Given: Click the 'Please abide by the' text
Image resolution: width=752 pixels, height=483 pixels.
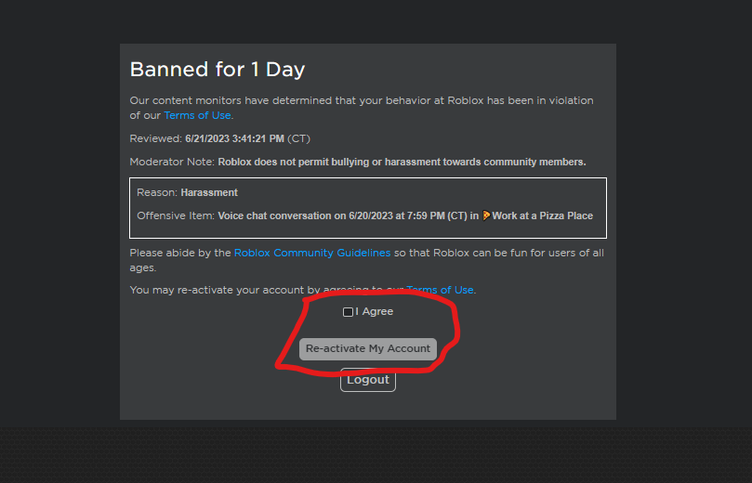Looking at the screenshot, I should [x=180, y=253].
